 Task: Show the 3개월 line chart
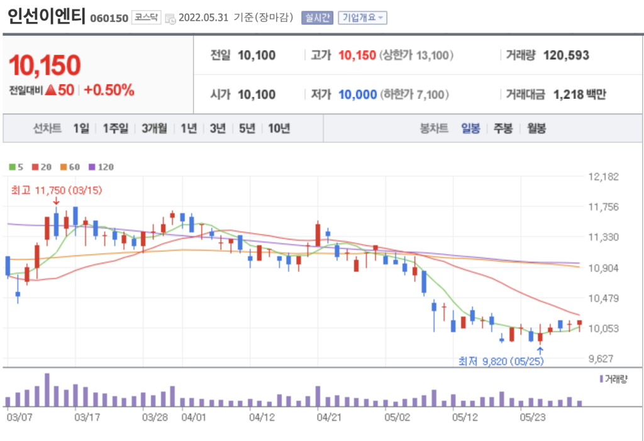(154, 128)
